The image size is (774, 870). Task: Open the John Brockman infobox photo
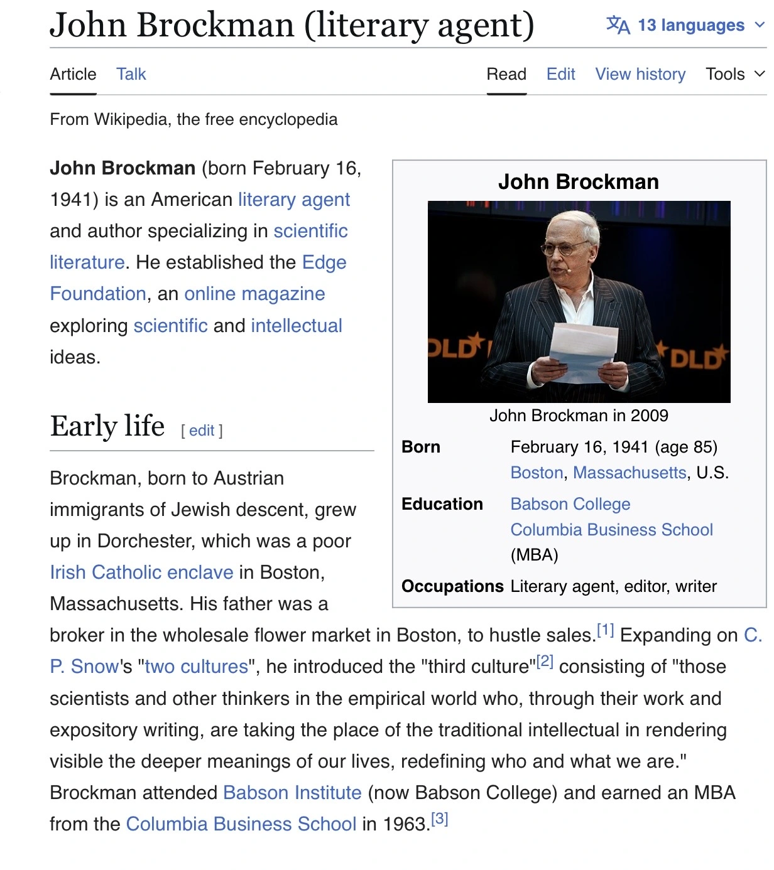(579, 301)
